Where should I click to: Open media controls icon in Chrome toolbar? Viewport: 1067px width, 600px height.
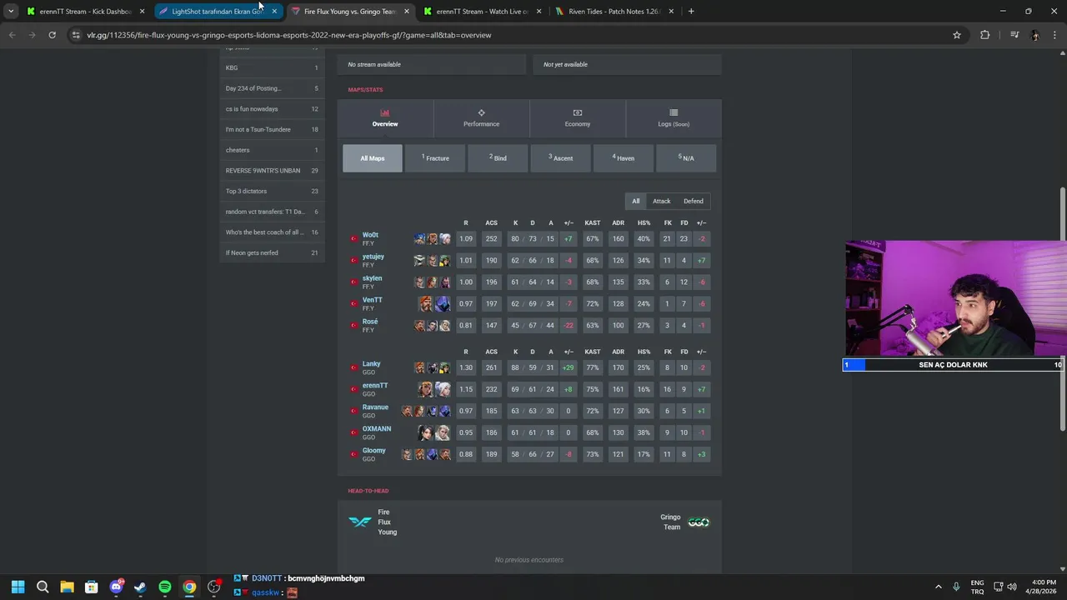(1014, 35)
